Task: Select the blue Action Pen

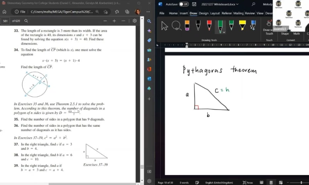Action: tap(253, 25)
